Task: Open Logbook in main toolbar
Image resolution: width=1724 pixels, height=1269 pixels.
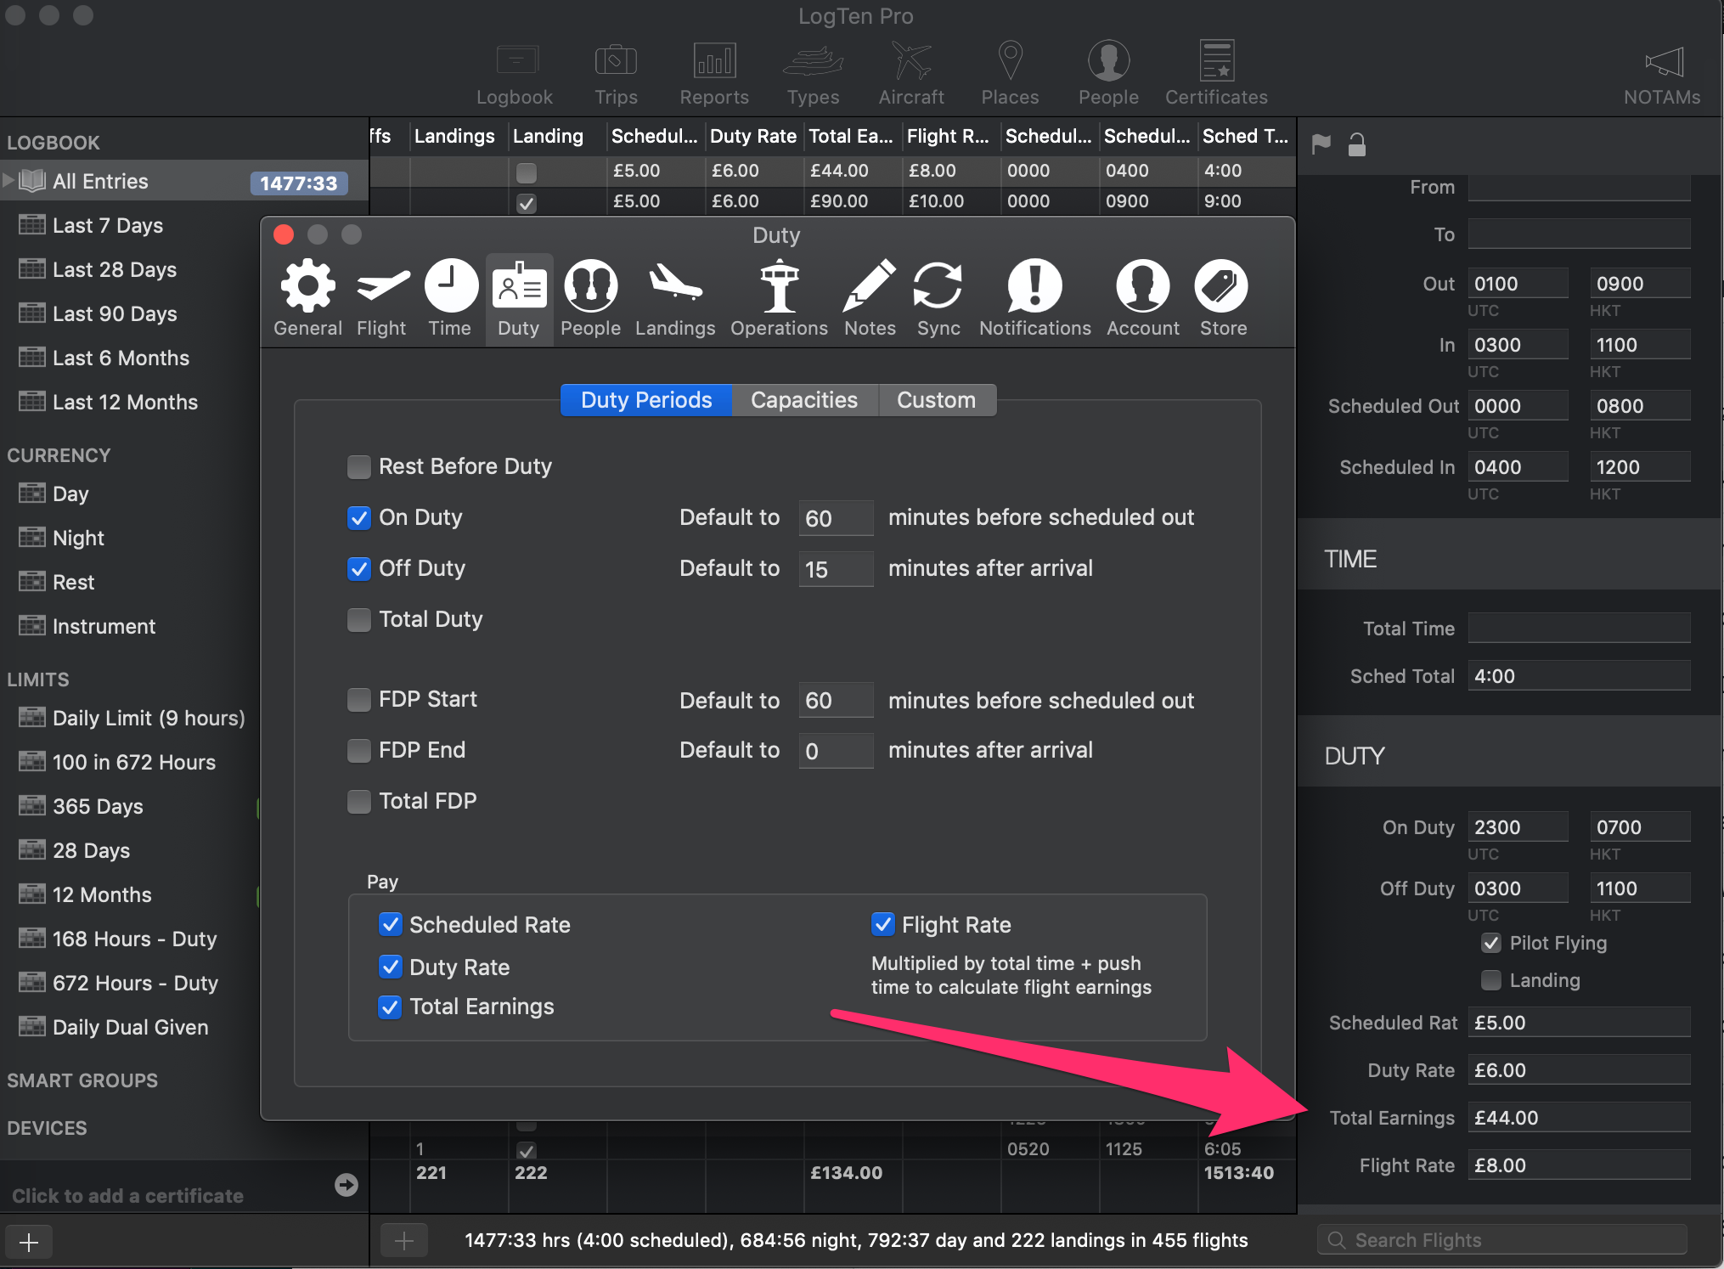Action: coord(516,75)
